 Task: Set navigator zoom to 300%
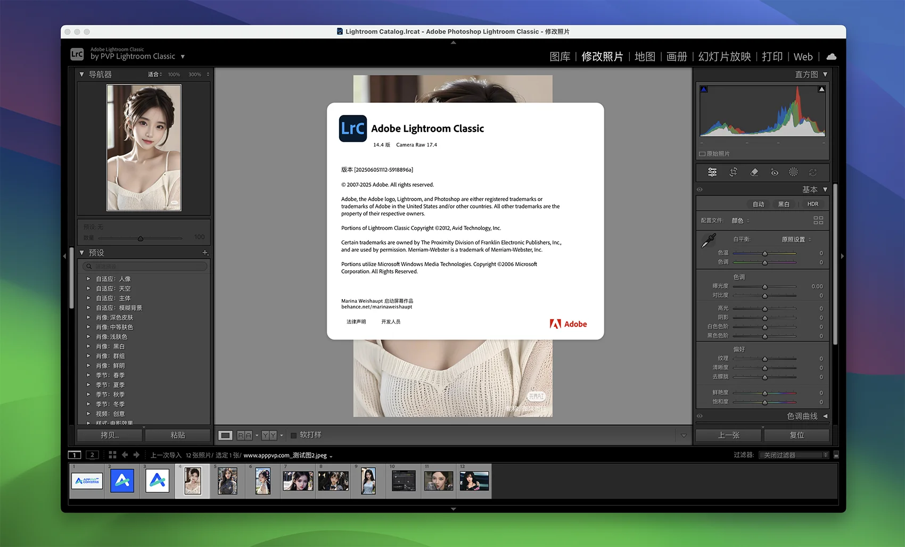(x=195, y=74)
